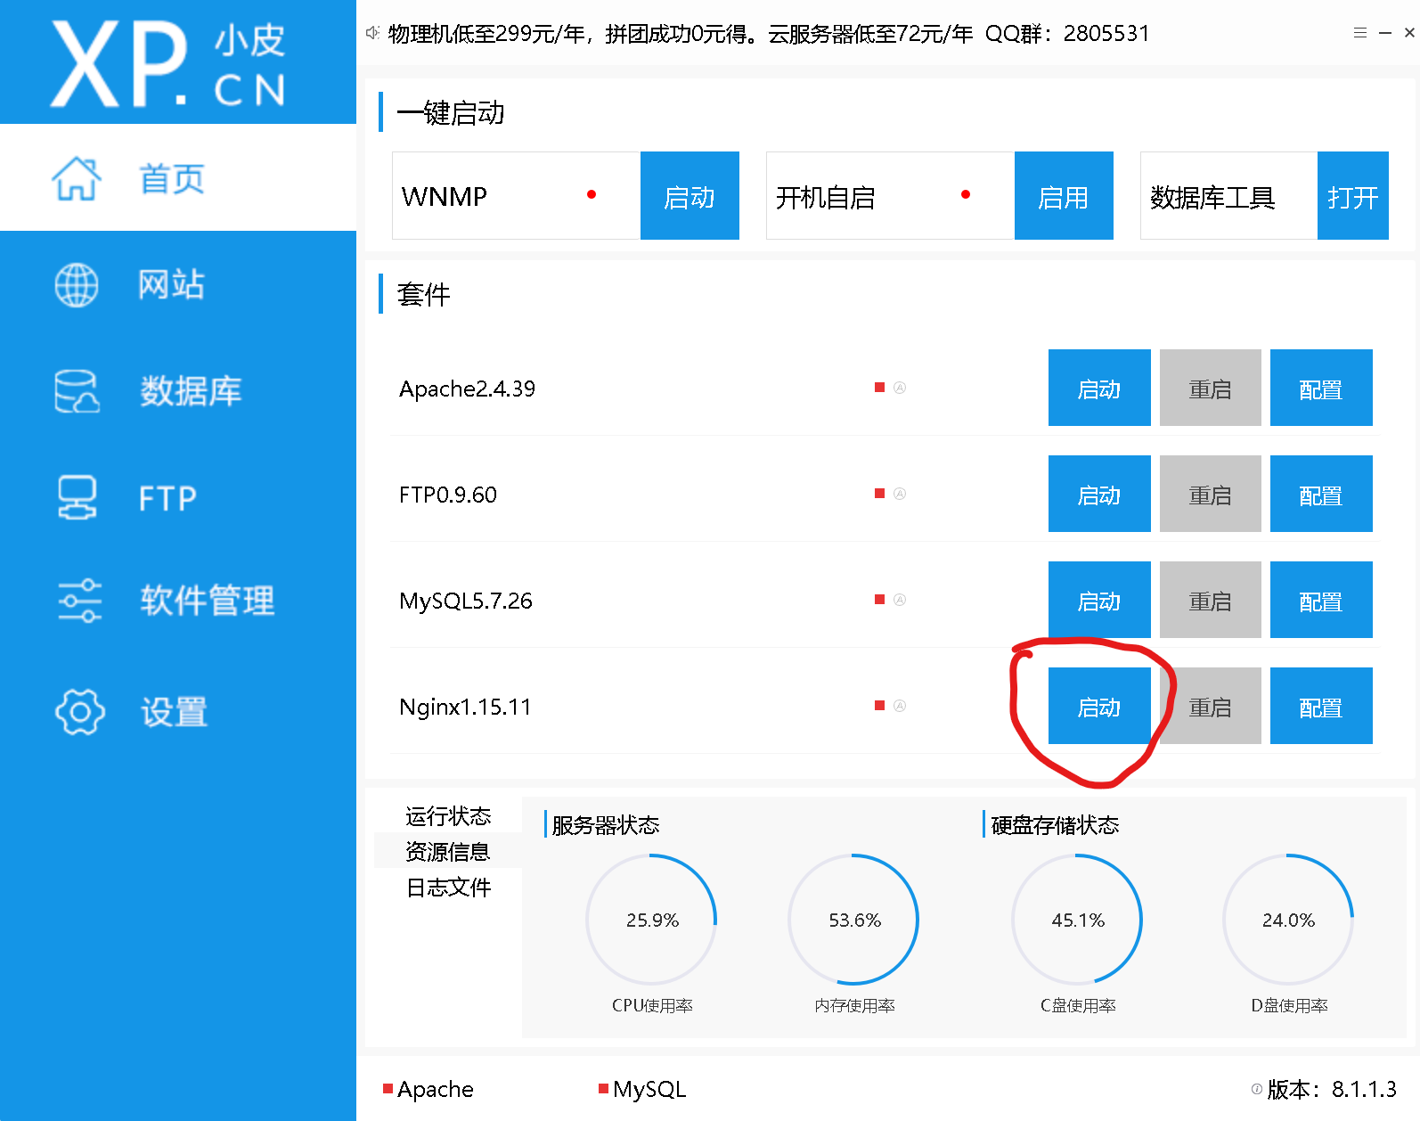Click the small circled icon in MySQL5.7.26 row
Viewport: 1420px width, 1121px height.
[x=900, y=600]
